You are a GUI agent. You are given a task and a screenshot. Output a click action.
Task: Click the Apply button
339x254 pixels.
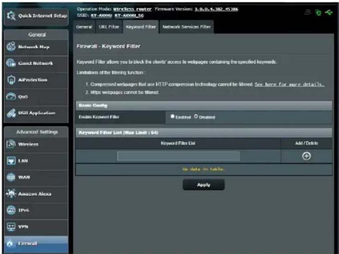(x=203, y=185)
